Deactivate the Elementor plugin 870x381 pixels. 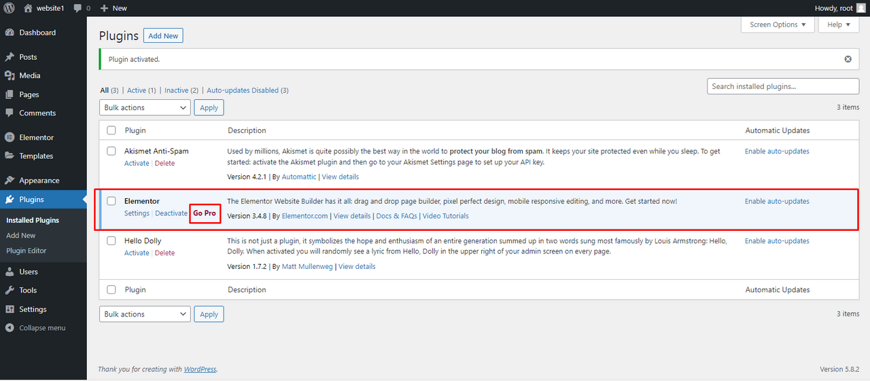point(171,213)
